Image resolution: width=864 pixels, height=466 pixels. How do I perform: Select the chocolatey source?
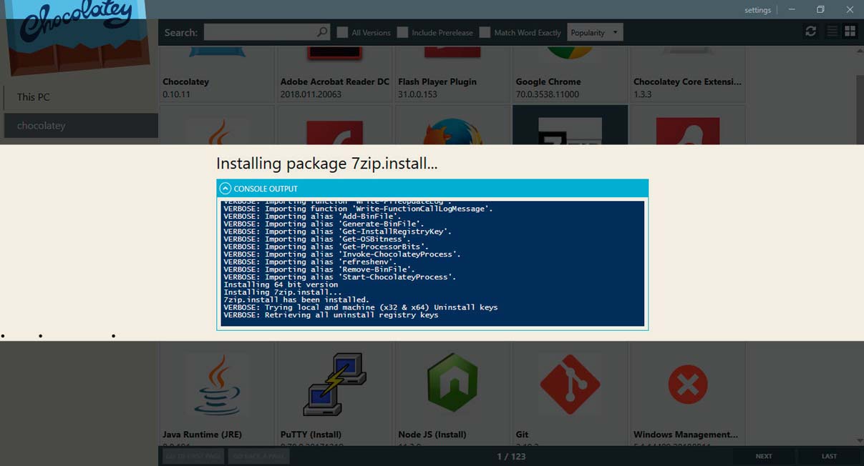pos(80,125)
